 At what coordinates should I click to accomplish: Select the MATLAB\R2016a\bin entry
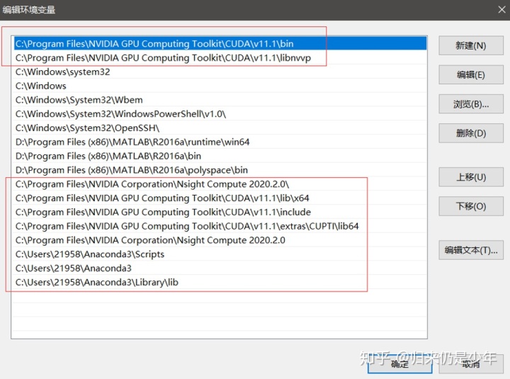pos(220,156)
